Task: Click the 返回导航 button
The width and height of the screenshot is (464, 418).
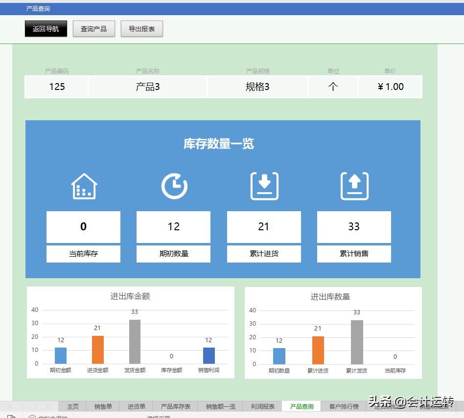Action: pyautogui.click(x=46, y=29)
